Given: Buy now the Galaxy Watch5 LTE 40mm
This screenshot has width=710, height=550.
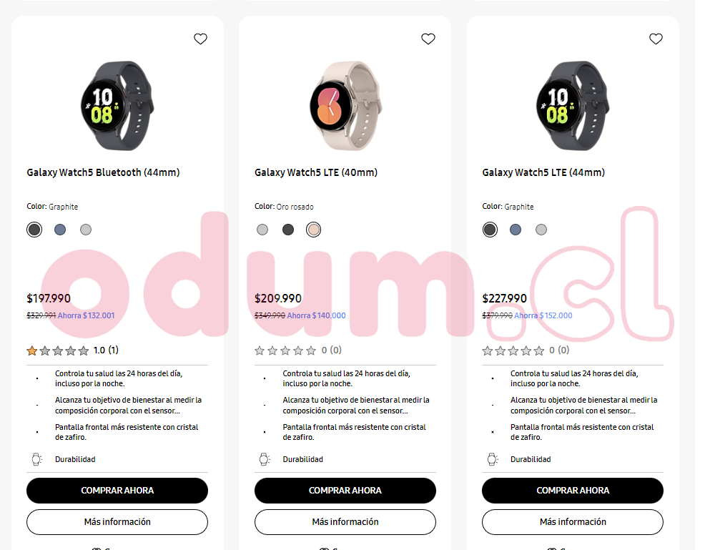Looking at the screenshot, I should [345, 491].
